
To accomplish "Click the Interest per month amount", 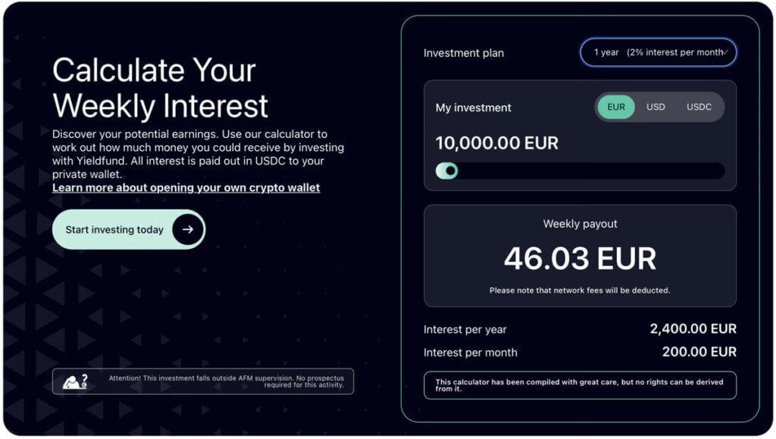I will (699, 352).
